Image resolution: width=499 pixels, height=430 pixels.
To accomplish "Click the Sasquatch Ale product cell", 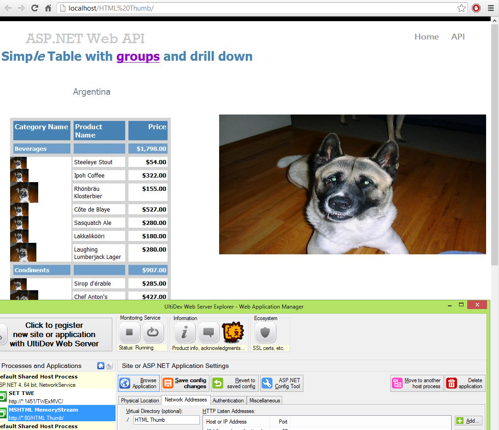I will 99,223.
